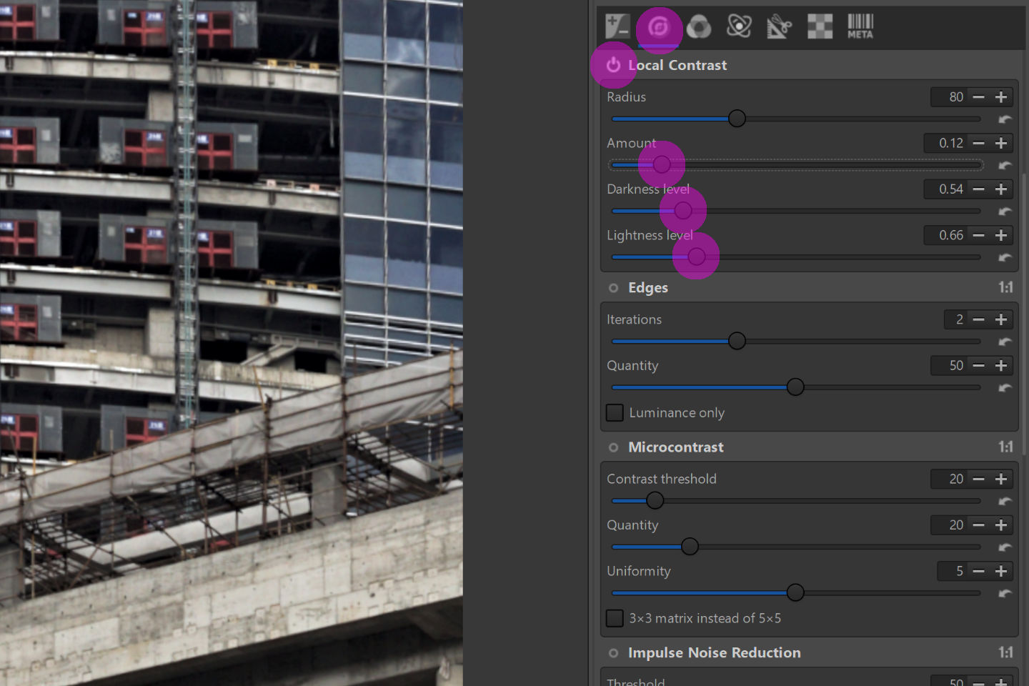Click the Lightness level field showing 0.66
This screenshot has width=1029, height=686.
coord(945,235)
